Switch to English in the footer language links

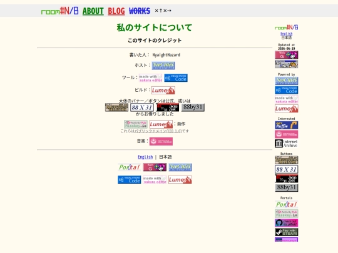(145, 157)
